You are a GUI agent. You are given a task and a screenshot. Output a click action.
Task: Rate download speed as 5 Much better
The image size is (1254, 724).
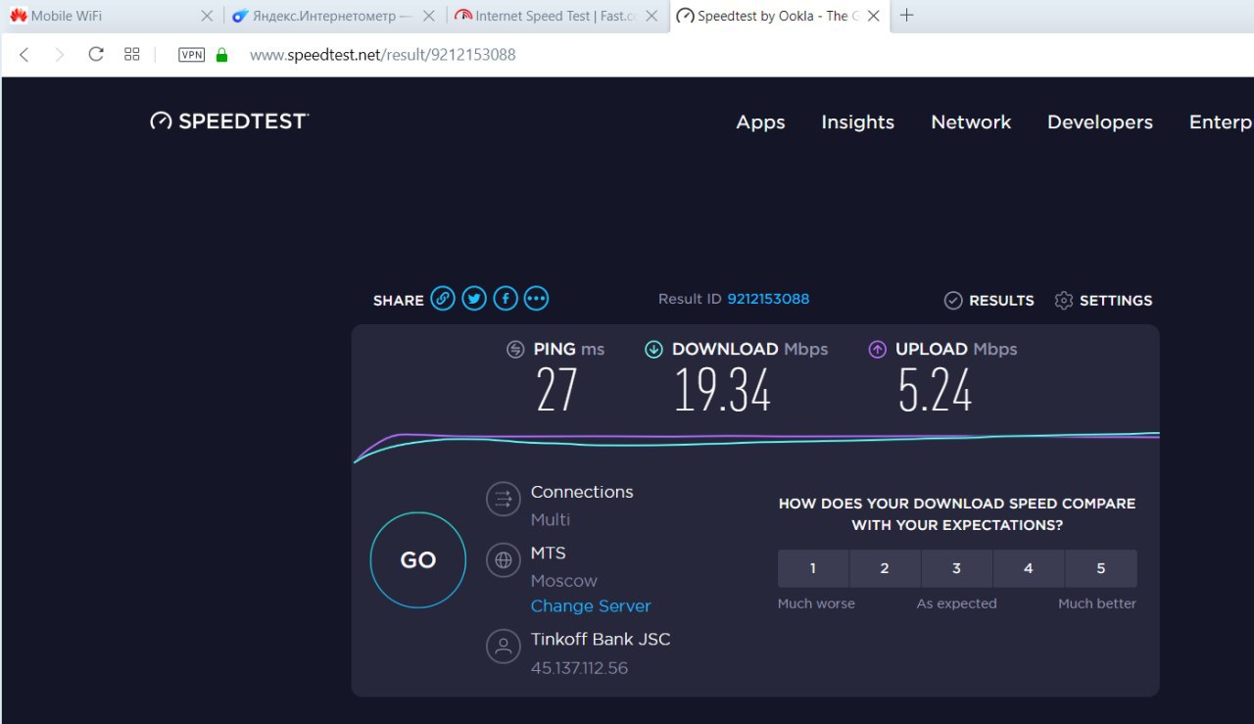[x=1101, y=568]
